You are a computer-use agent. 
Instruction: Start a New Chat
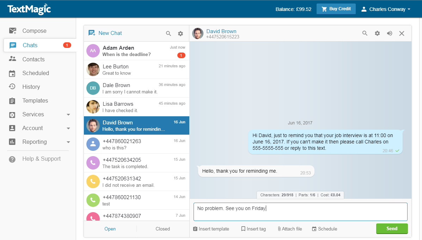[x=105, y=33]
